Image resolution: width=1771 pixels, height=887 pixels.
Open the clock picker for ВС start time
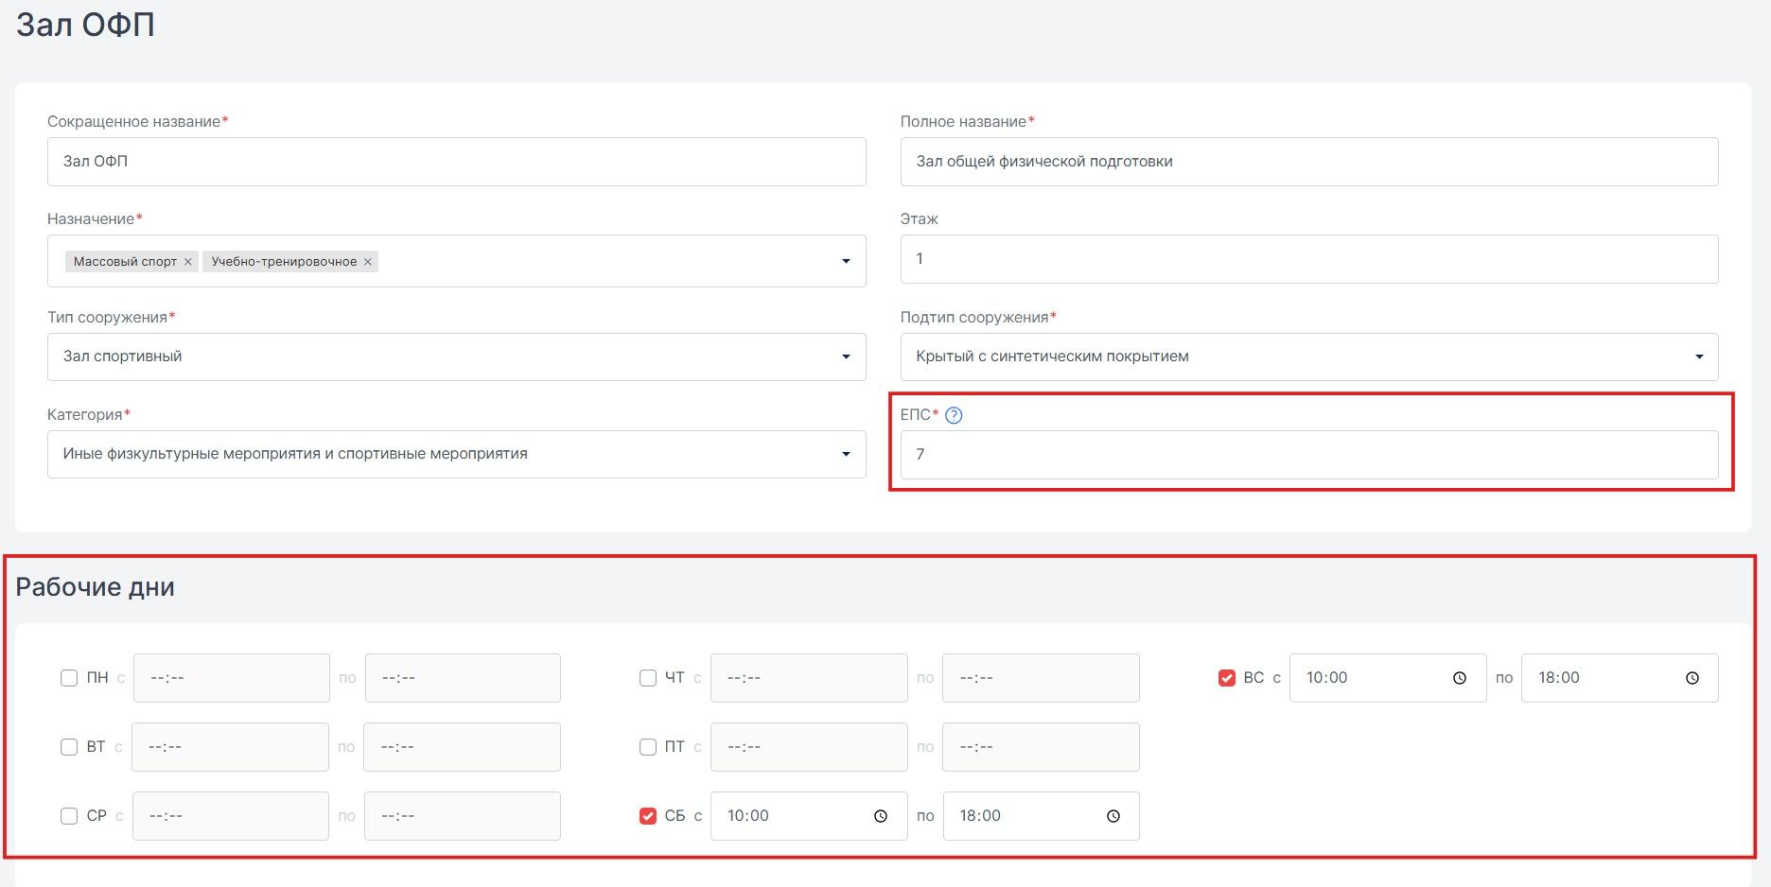[1460, 678]
